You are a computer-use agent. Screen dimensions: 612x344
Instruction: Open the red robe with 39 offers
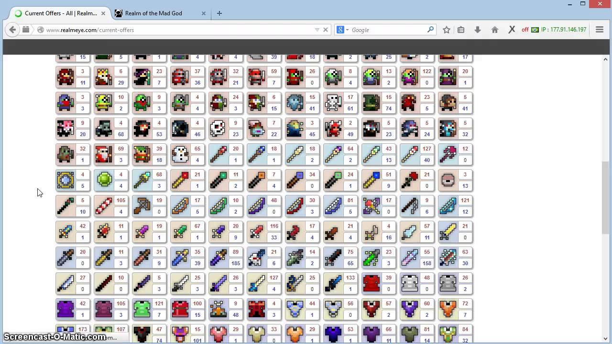(x=372, y=283)
